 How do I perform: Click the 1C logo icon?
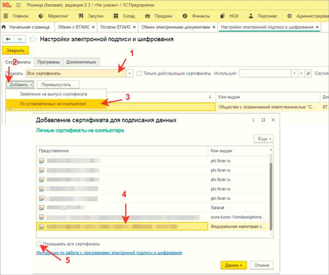click(x=7, y=5)
